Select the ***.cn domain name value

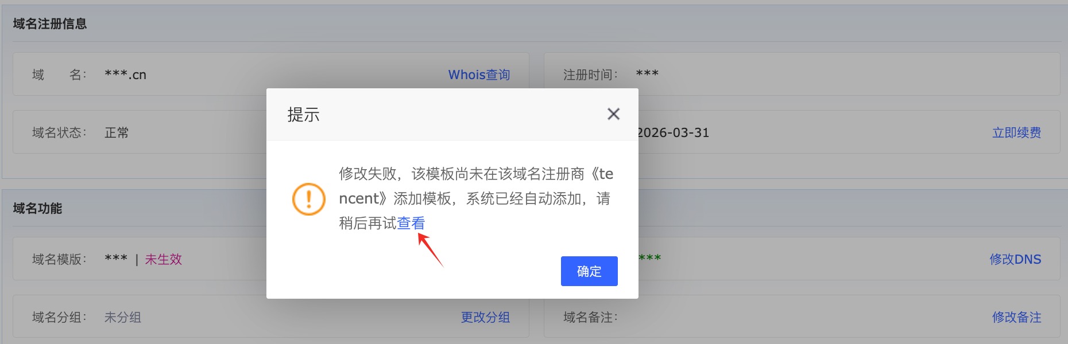pyautogui.click(x=125, y=75)
